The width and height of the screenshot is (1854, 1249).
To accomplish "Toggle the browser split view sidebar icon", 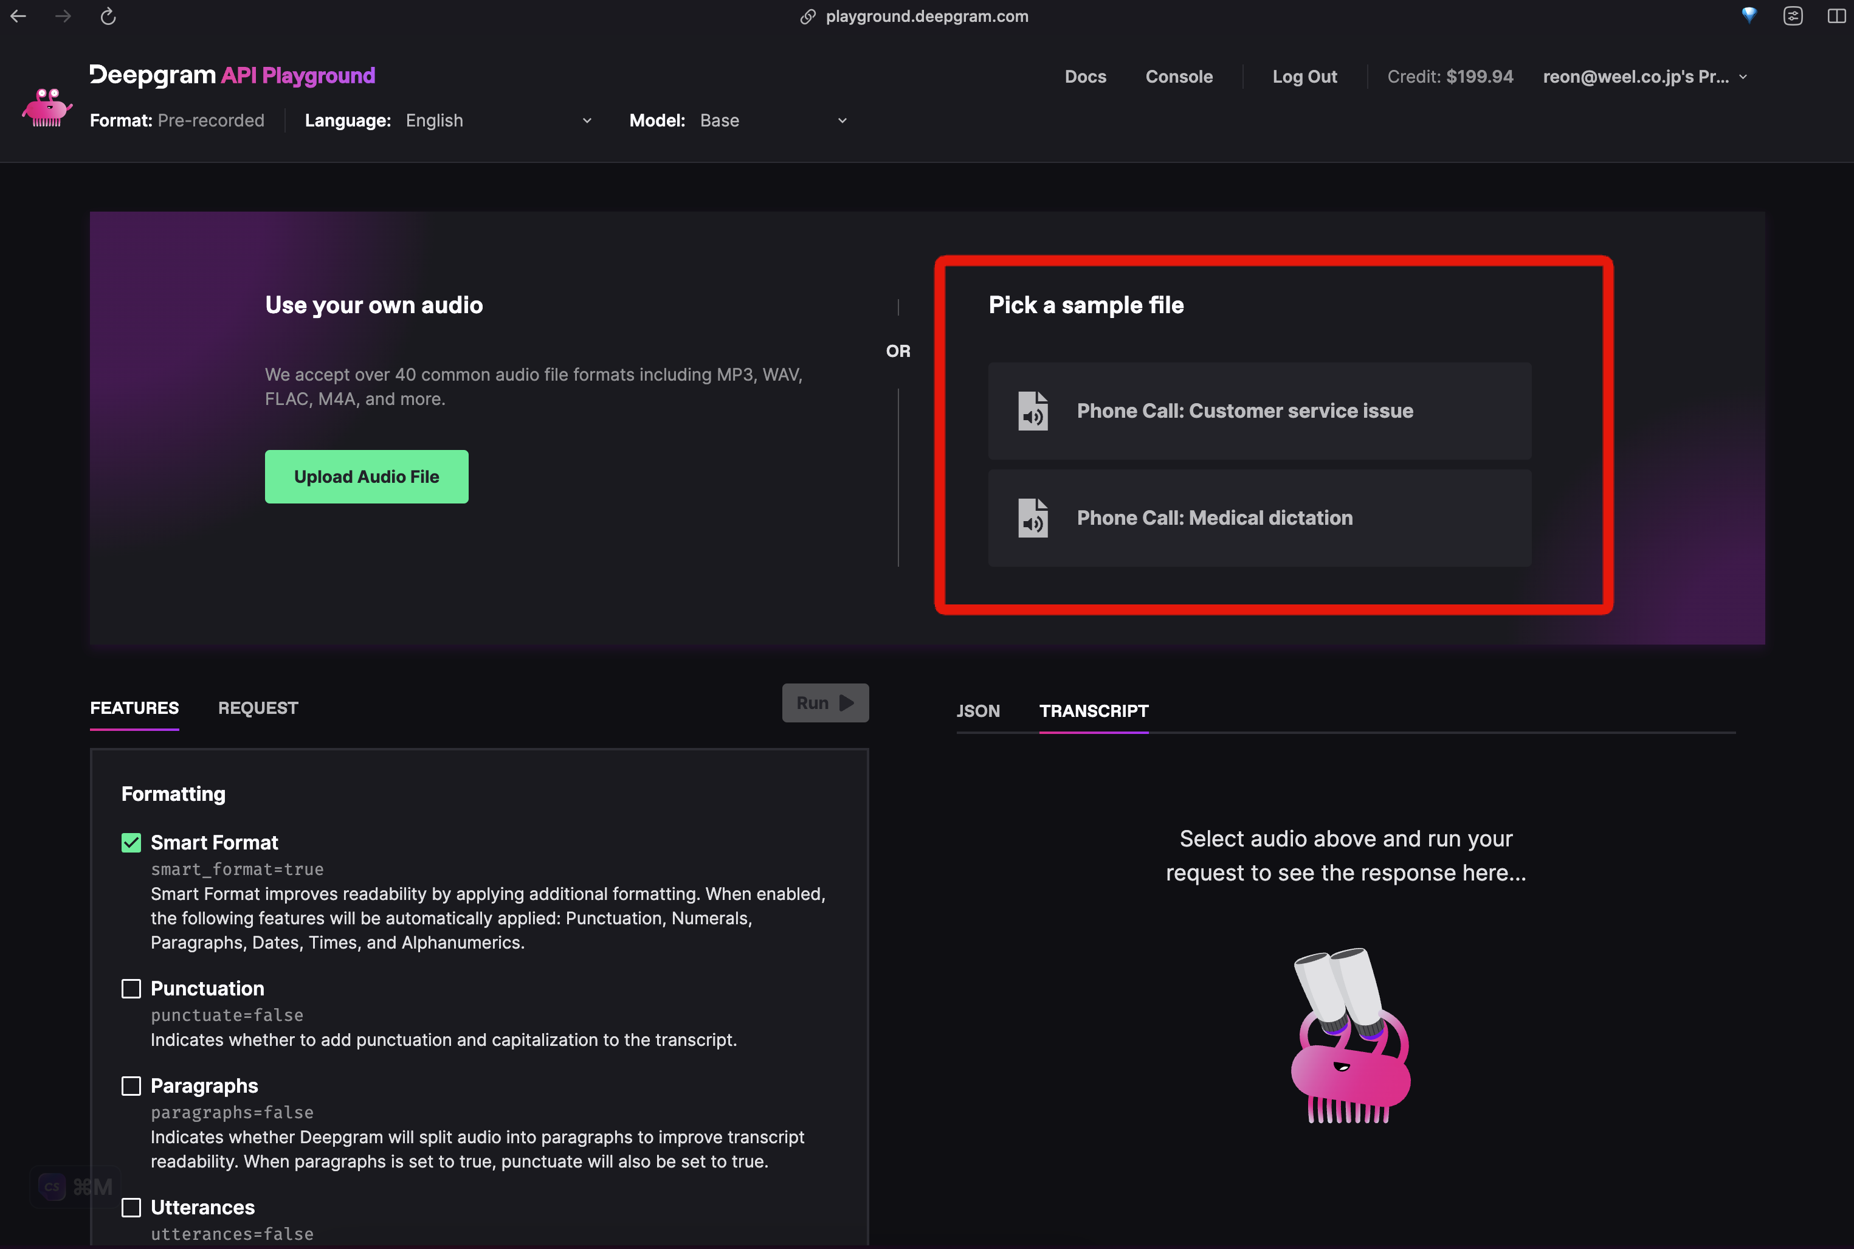I will (1836, 16).
